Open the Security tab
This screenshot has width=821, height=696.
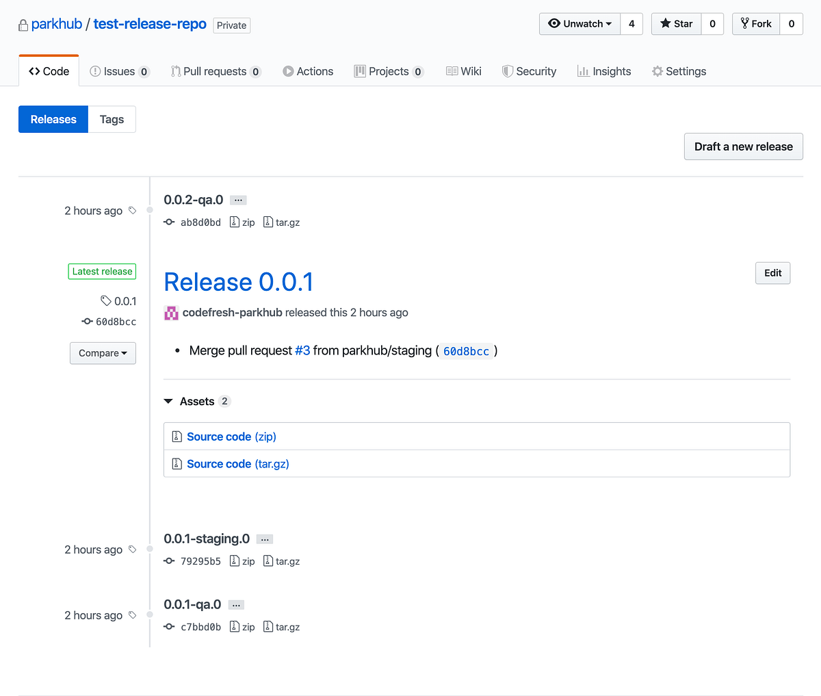(x=529, y=70)
